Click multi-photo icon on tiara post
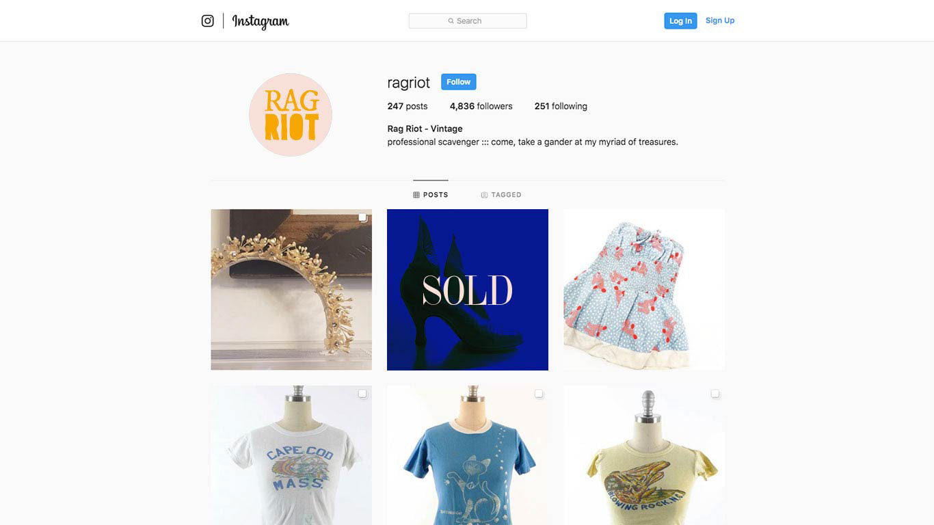The image size is (934, 525). point(362,218)
